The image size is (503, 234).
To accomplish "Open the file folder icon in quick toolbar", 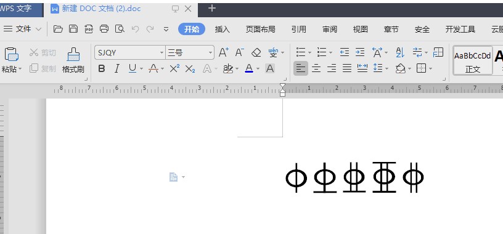I will pos(58,29).
